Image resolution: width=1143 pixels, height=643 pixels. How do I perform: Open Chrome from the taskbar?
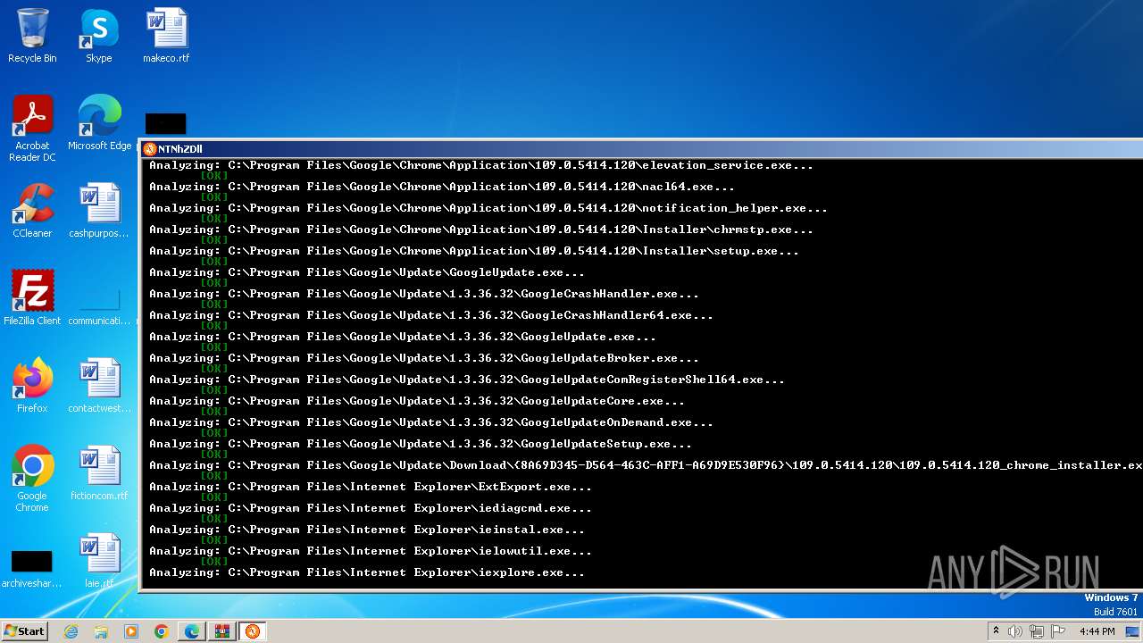tap(162, 631)
